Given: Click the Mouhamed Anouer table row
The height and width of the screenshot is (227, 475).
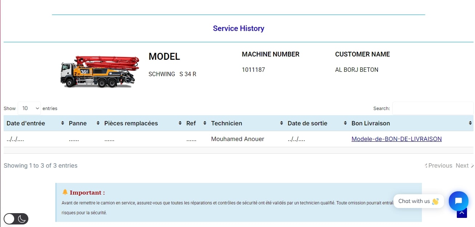Looking at the screenshot, I should (237, 139).
